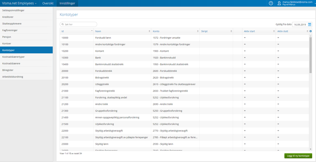Toggle sorting on the Skript column
The image size is (316, 162).
coord(231,31)
